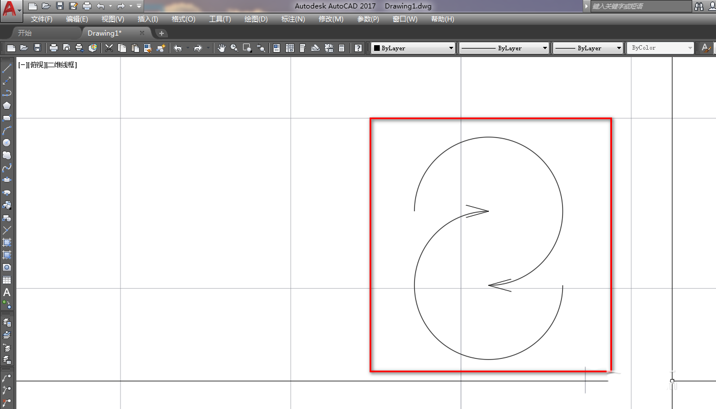
Task: Click Save in the quick access toolbar
Action: (x=60, y=6)
